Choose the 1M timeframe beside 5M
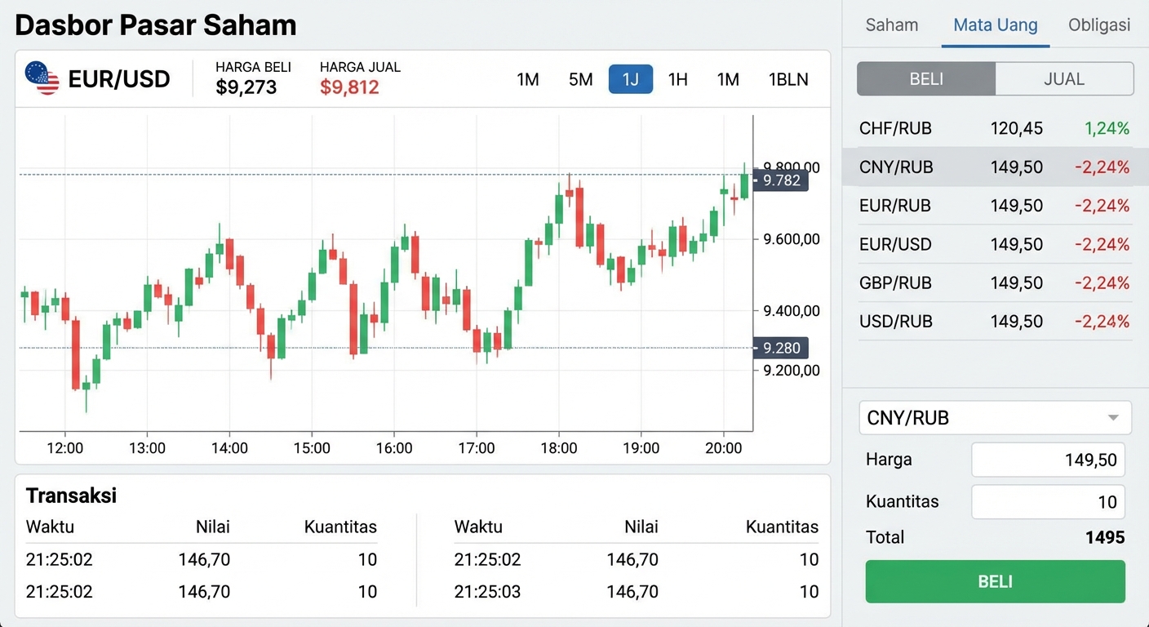Screen dimensions: 1149x627 point(528,79)
